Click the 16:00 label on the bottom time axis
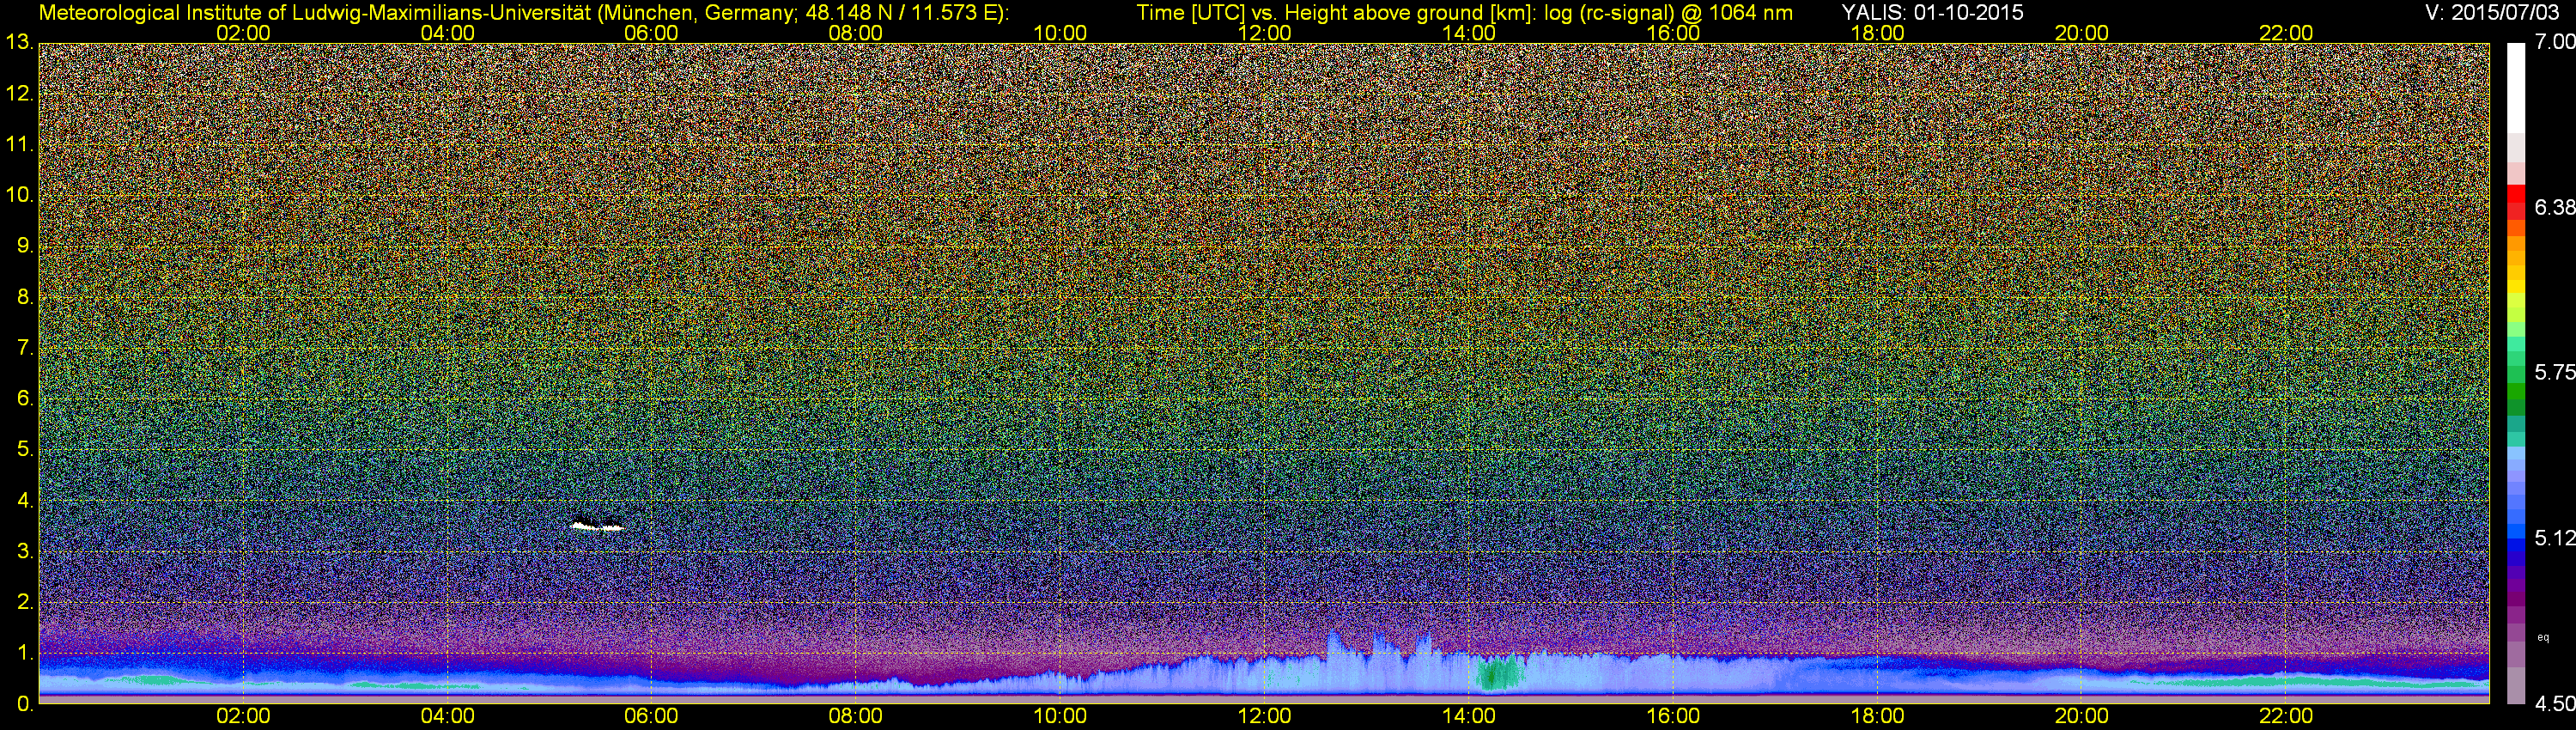 [1673, 717]
